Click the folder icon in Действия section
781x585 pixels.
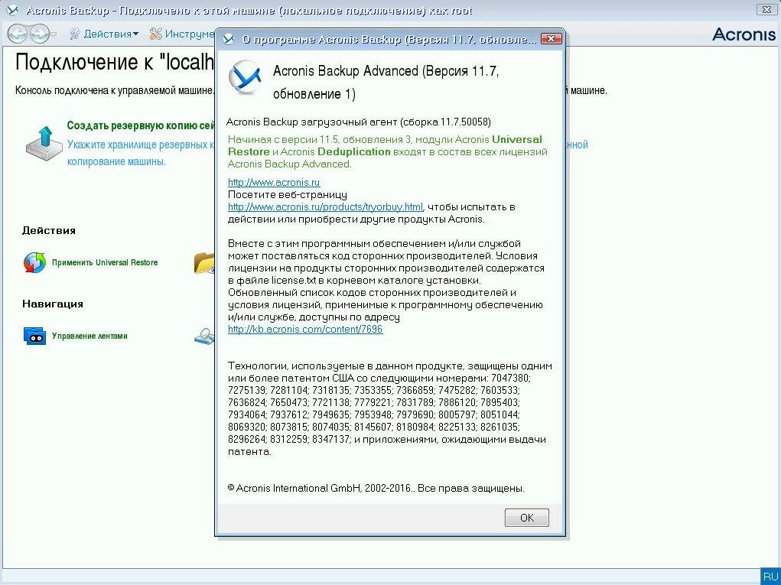tap(204, 263)
